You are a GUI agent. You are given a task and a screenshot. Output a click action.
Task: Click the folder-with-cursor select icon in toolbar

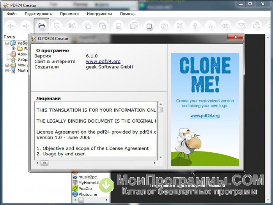click(x=57, y=26)
